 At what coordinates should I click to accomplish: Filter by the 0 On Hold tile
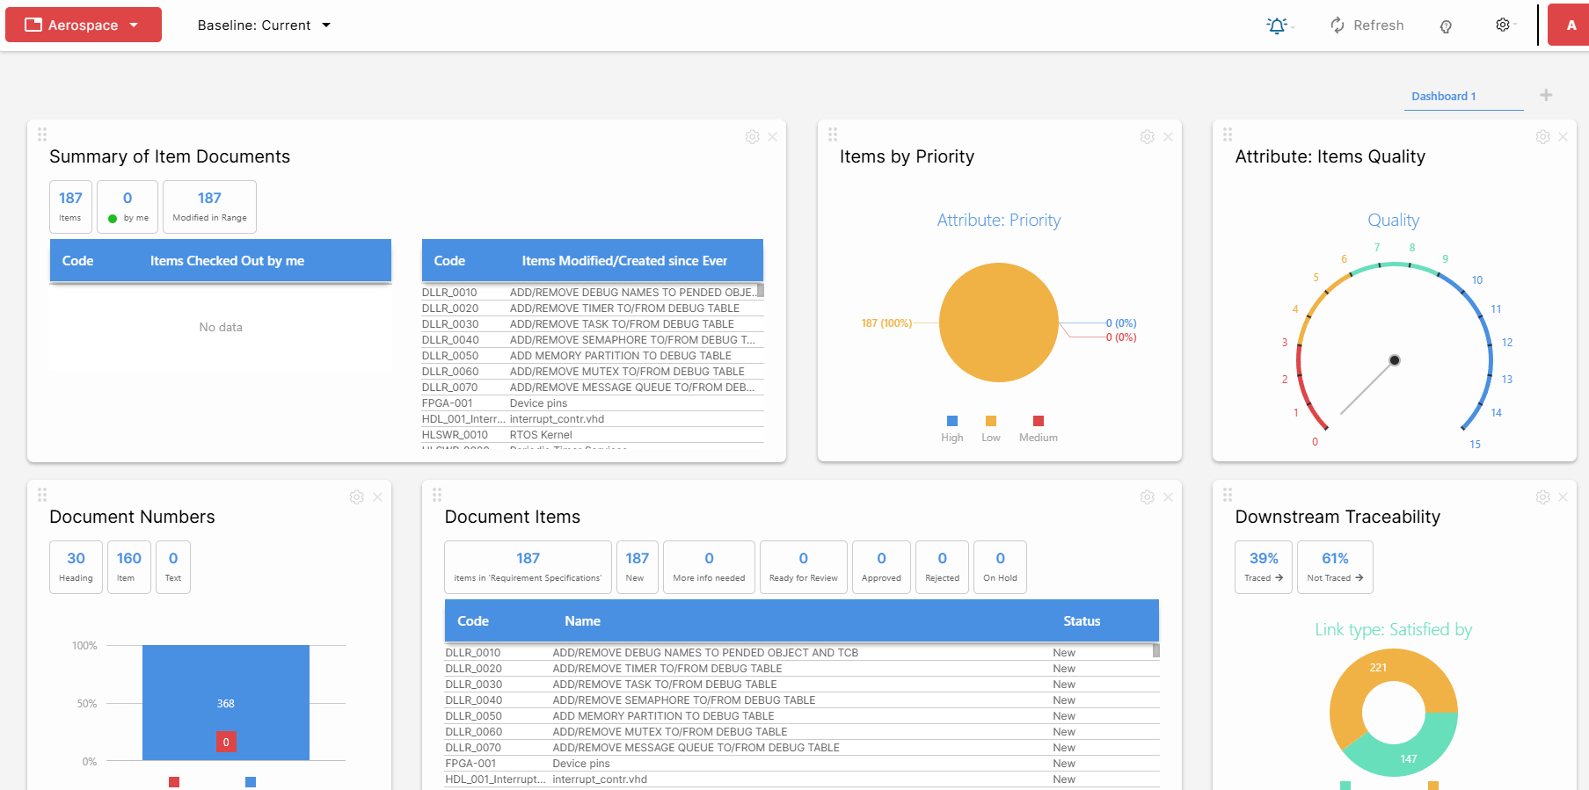pyautogui.click(x=1000, y=567)
